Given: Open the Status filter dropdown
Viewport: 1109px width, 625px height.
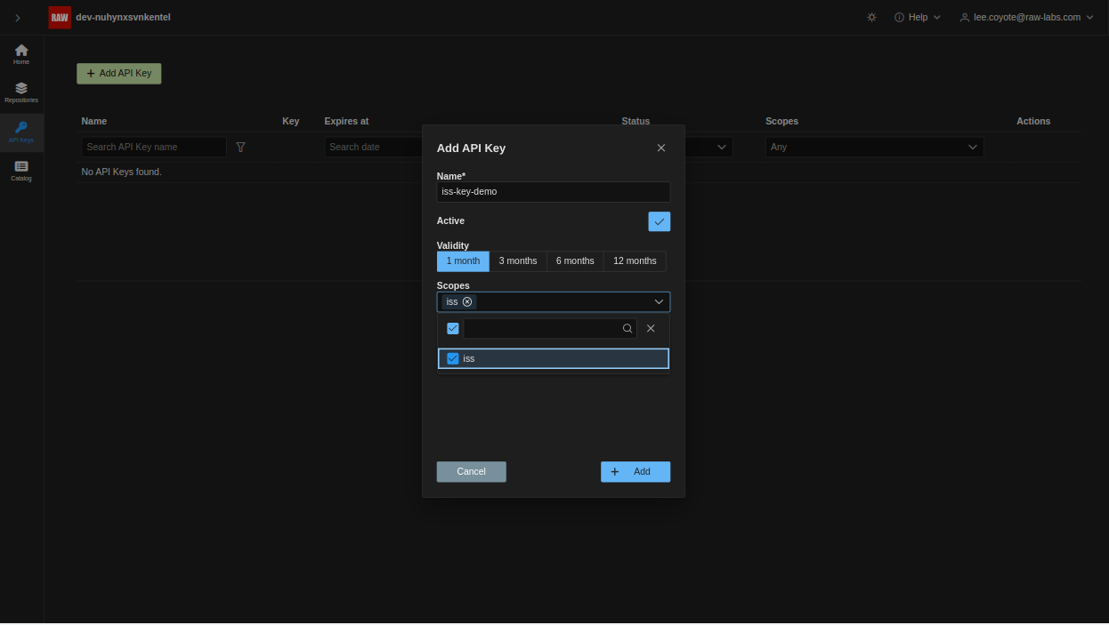Looking at the screenshot, I should [x=722, y=147].
